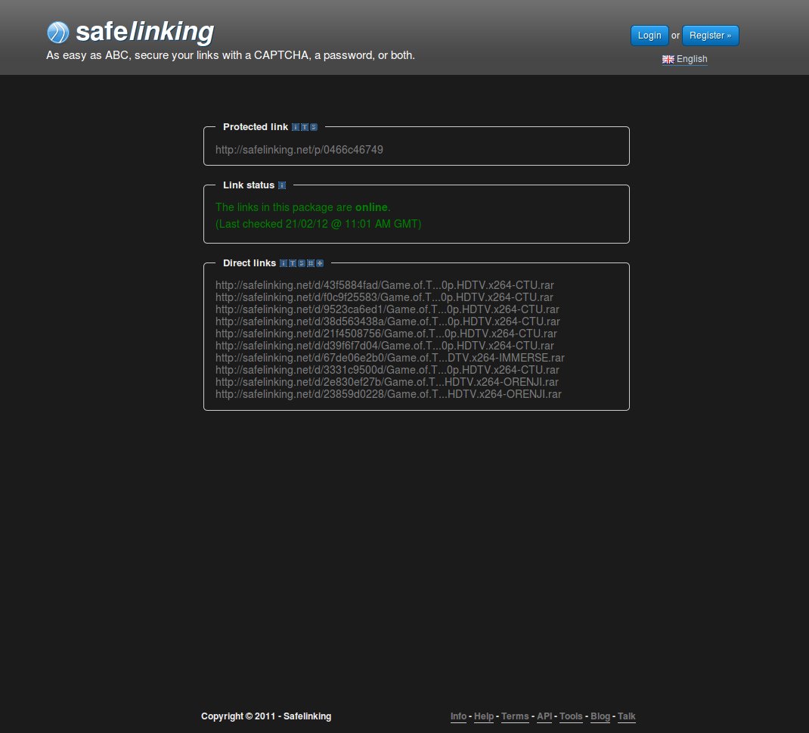Open the Blog footer link
This screenshot has height=733, width=809.
point(600,716)
